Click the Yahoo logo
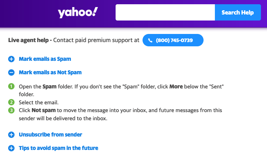This screenshot has width=267, height=157. coord(78,13)
